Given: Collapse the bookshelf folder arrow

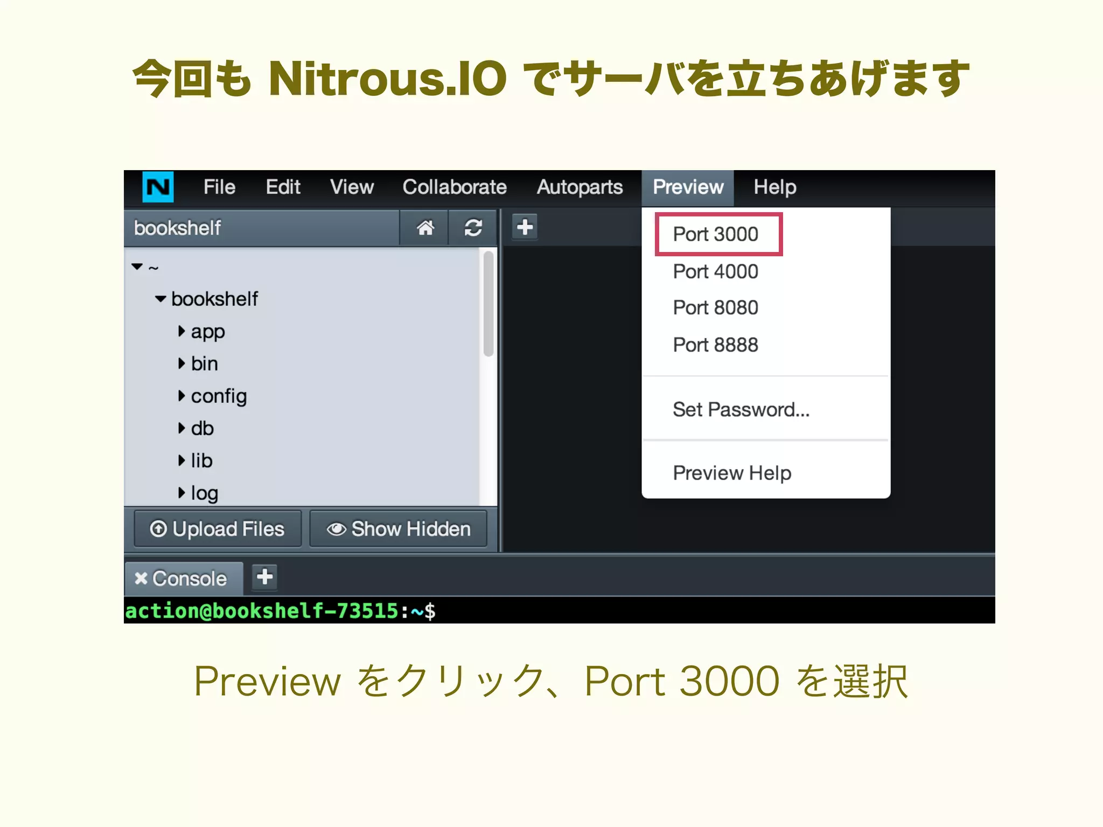Looking at the screenshot, I should point(160,299).
